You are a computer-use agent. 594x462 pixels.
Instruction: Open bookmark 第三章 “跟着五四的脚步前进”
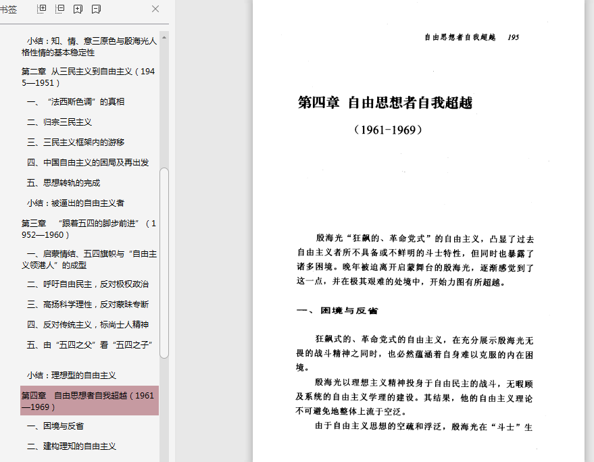click(x=89, y=229)
